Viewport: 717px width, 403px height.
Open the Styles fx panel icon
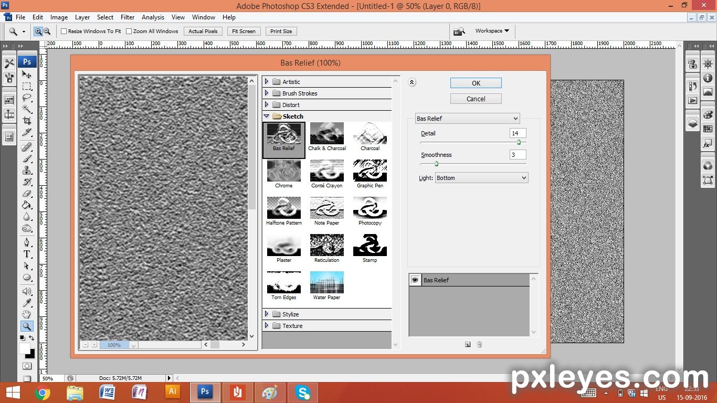pyautogui.click(x=708, y=143)
